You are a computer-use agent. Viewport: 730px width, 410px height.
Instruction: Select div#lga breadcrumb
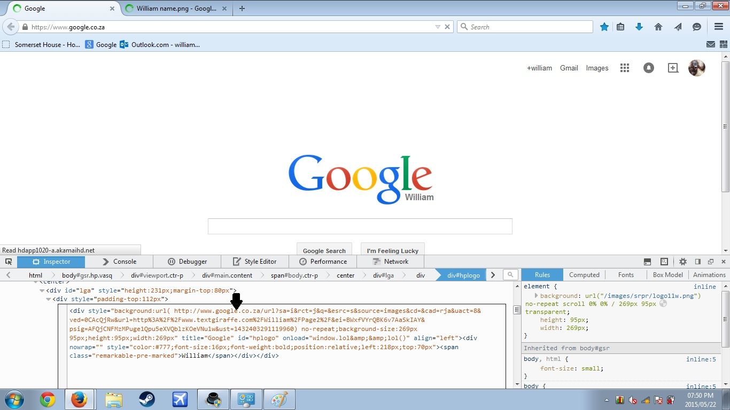tap(383, 275)
